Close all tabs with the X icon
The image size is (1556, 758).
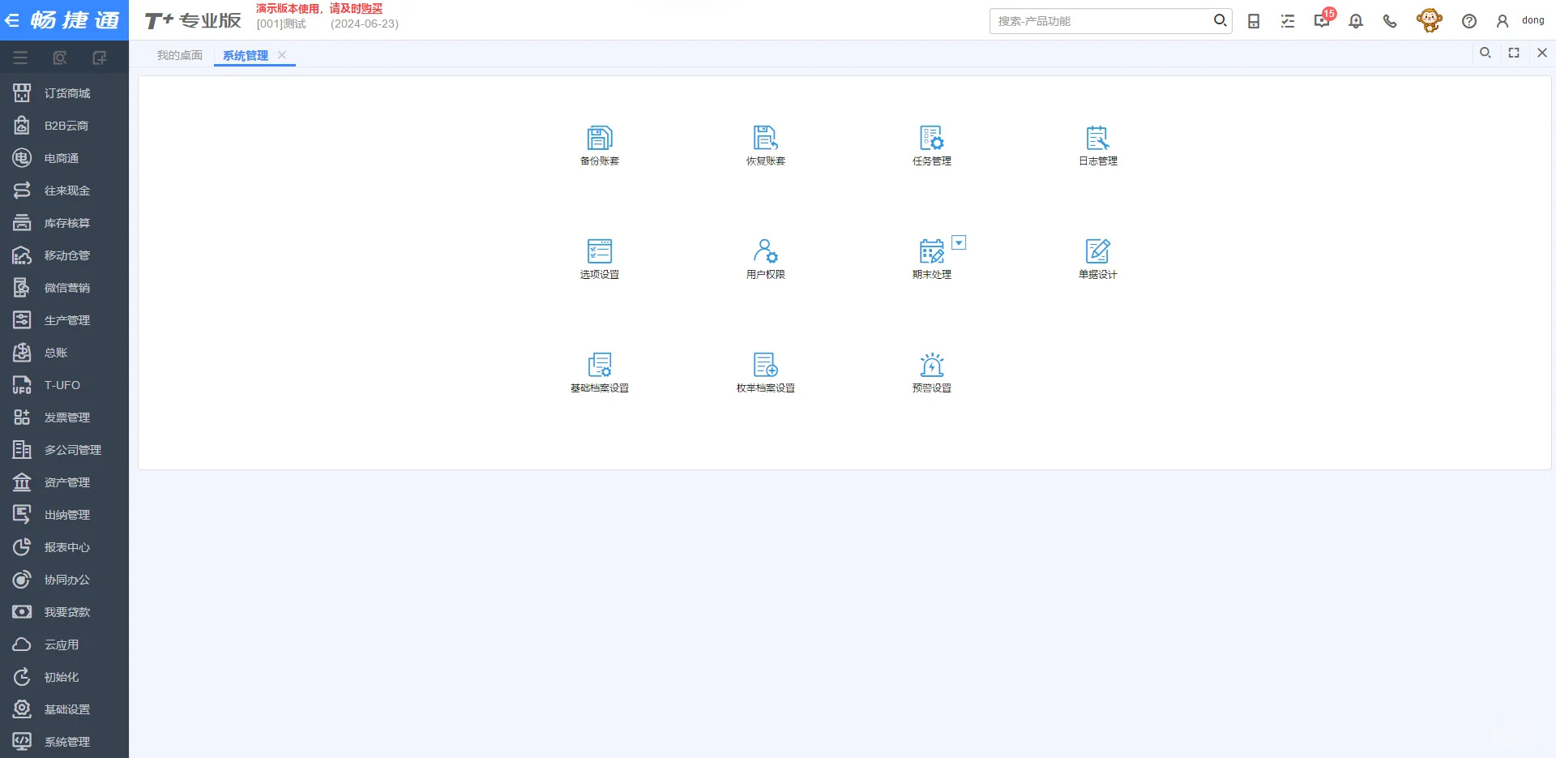[x=1542, y=53]
